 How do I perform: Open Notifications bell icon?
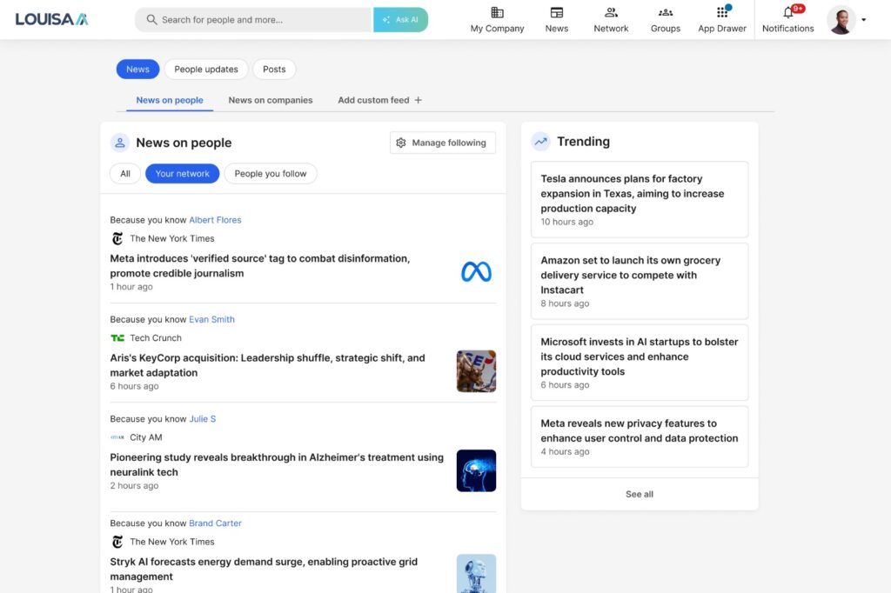788,13
